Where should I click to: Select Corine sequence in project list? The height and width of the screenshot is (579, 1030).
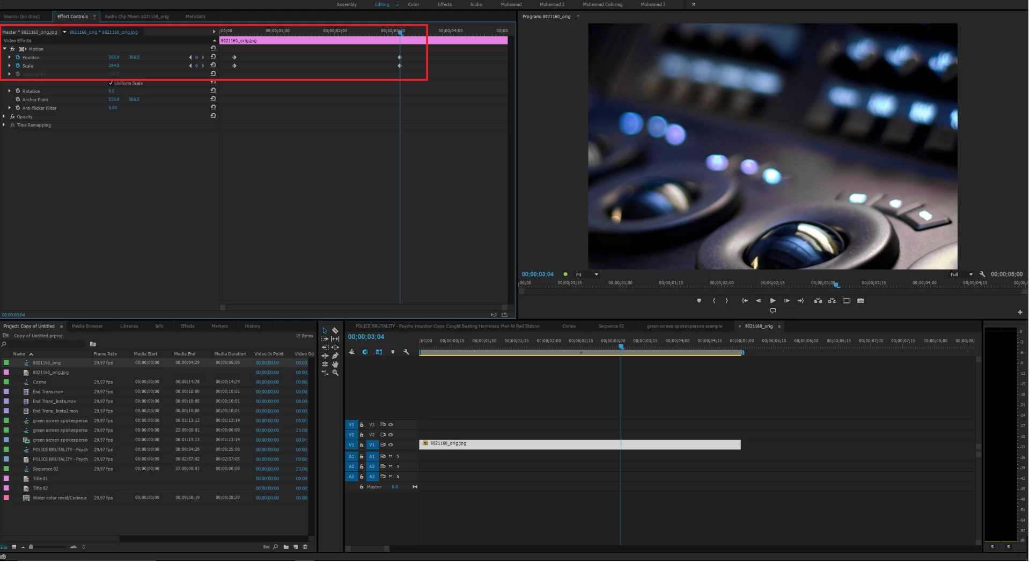click(40, 382)
